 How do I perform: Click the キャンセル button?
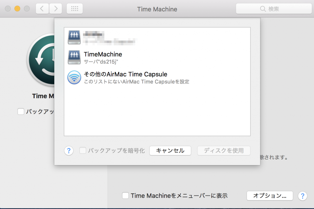170,150
